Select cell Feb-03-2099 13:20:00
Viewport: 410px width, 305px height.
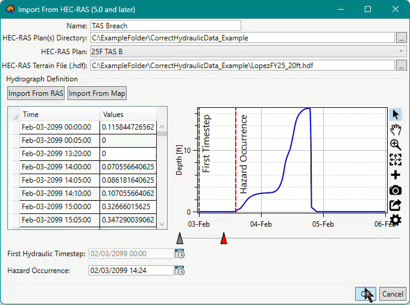(60, 154)
